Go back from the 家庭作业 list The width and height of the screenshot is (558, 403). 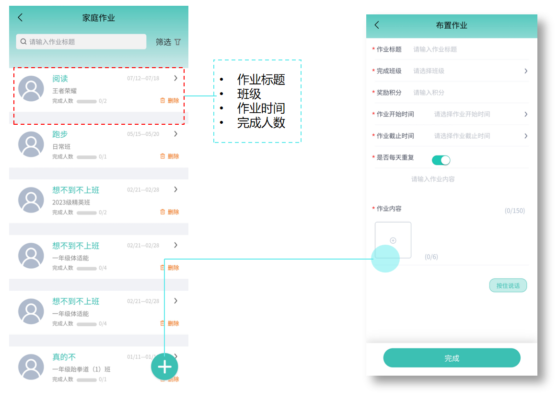pyautogui.click(x=20, y=18)
